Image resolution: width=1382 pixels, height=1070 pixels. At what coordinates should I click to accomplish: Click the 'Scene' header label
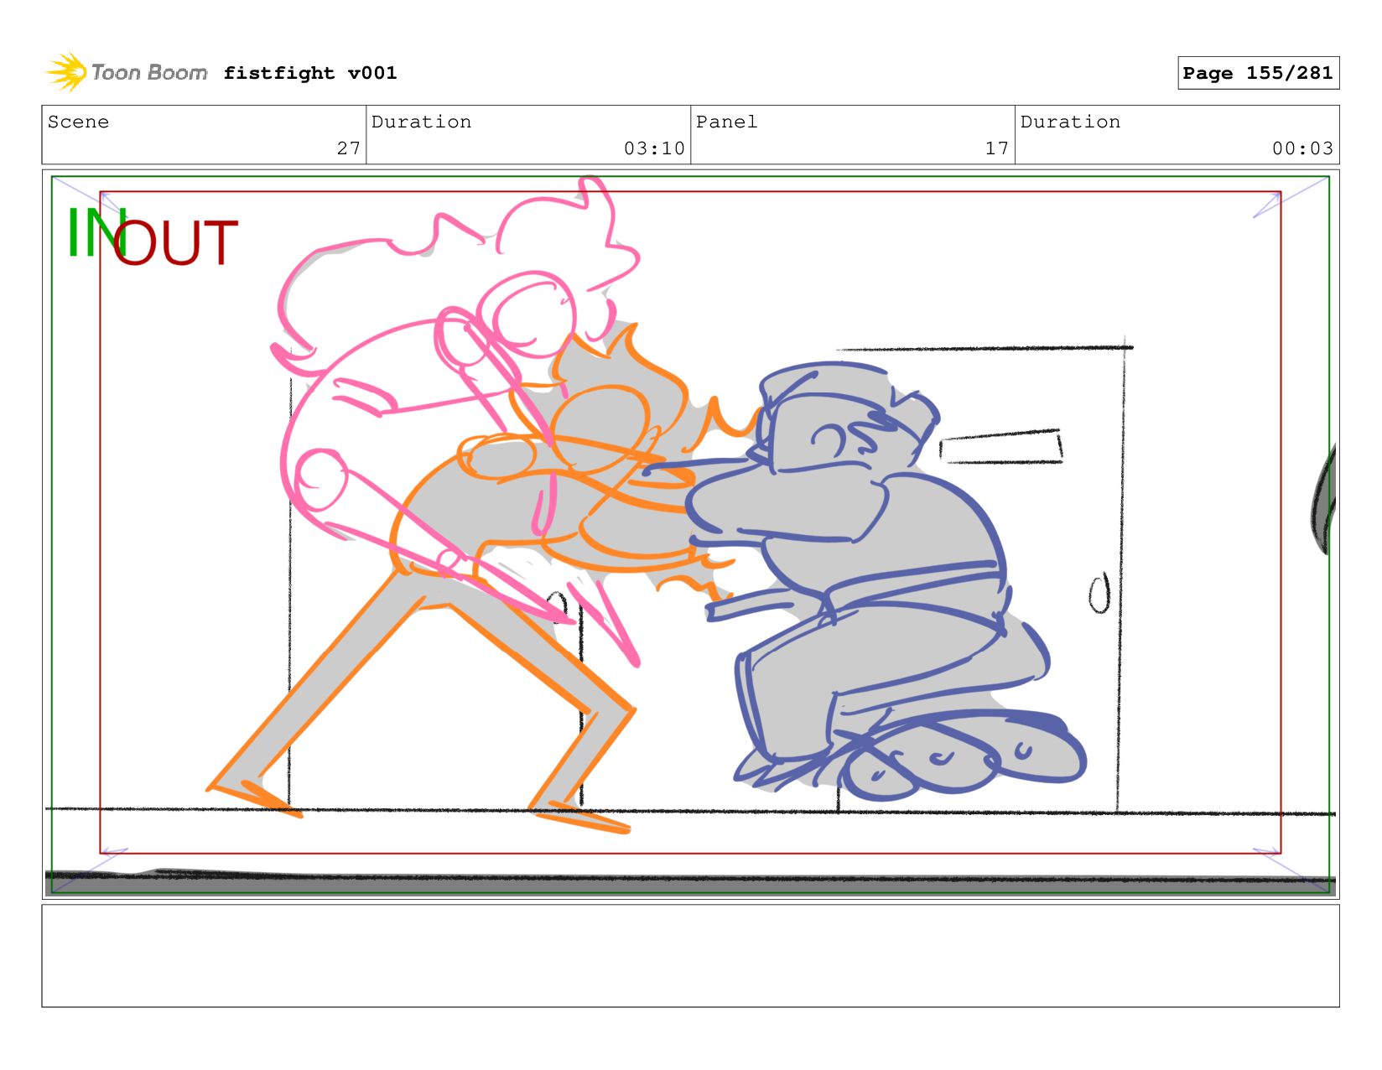(x=78, y=122)
